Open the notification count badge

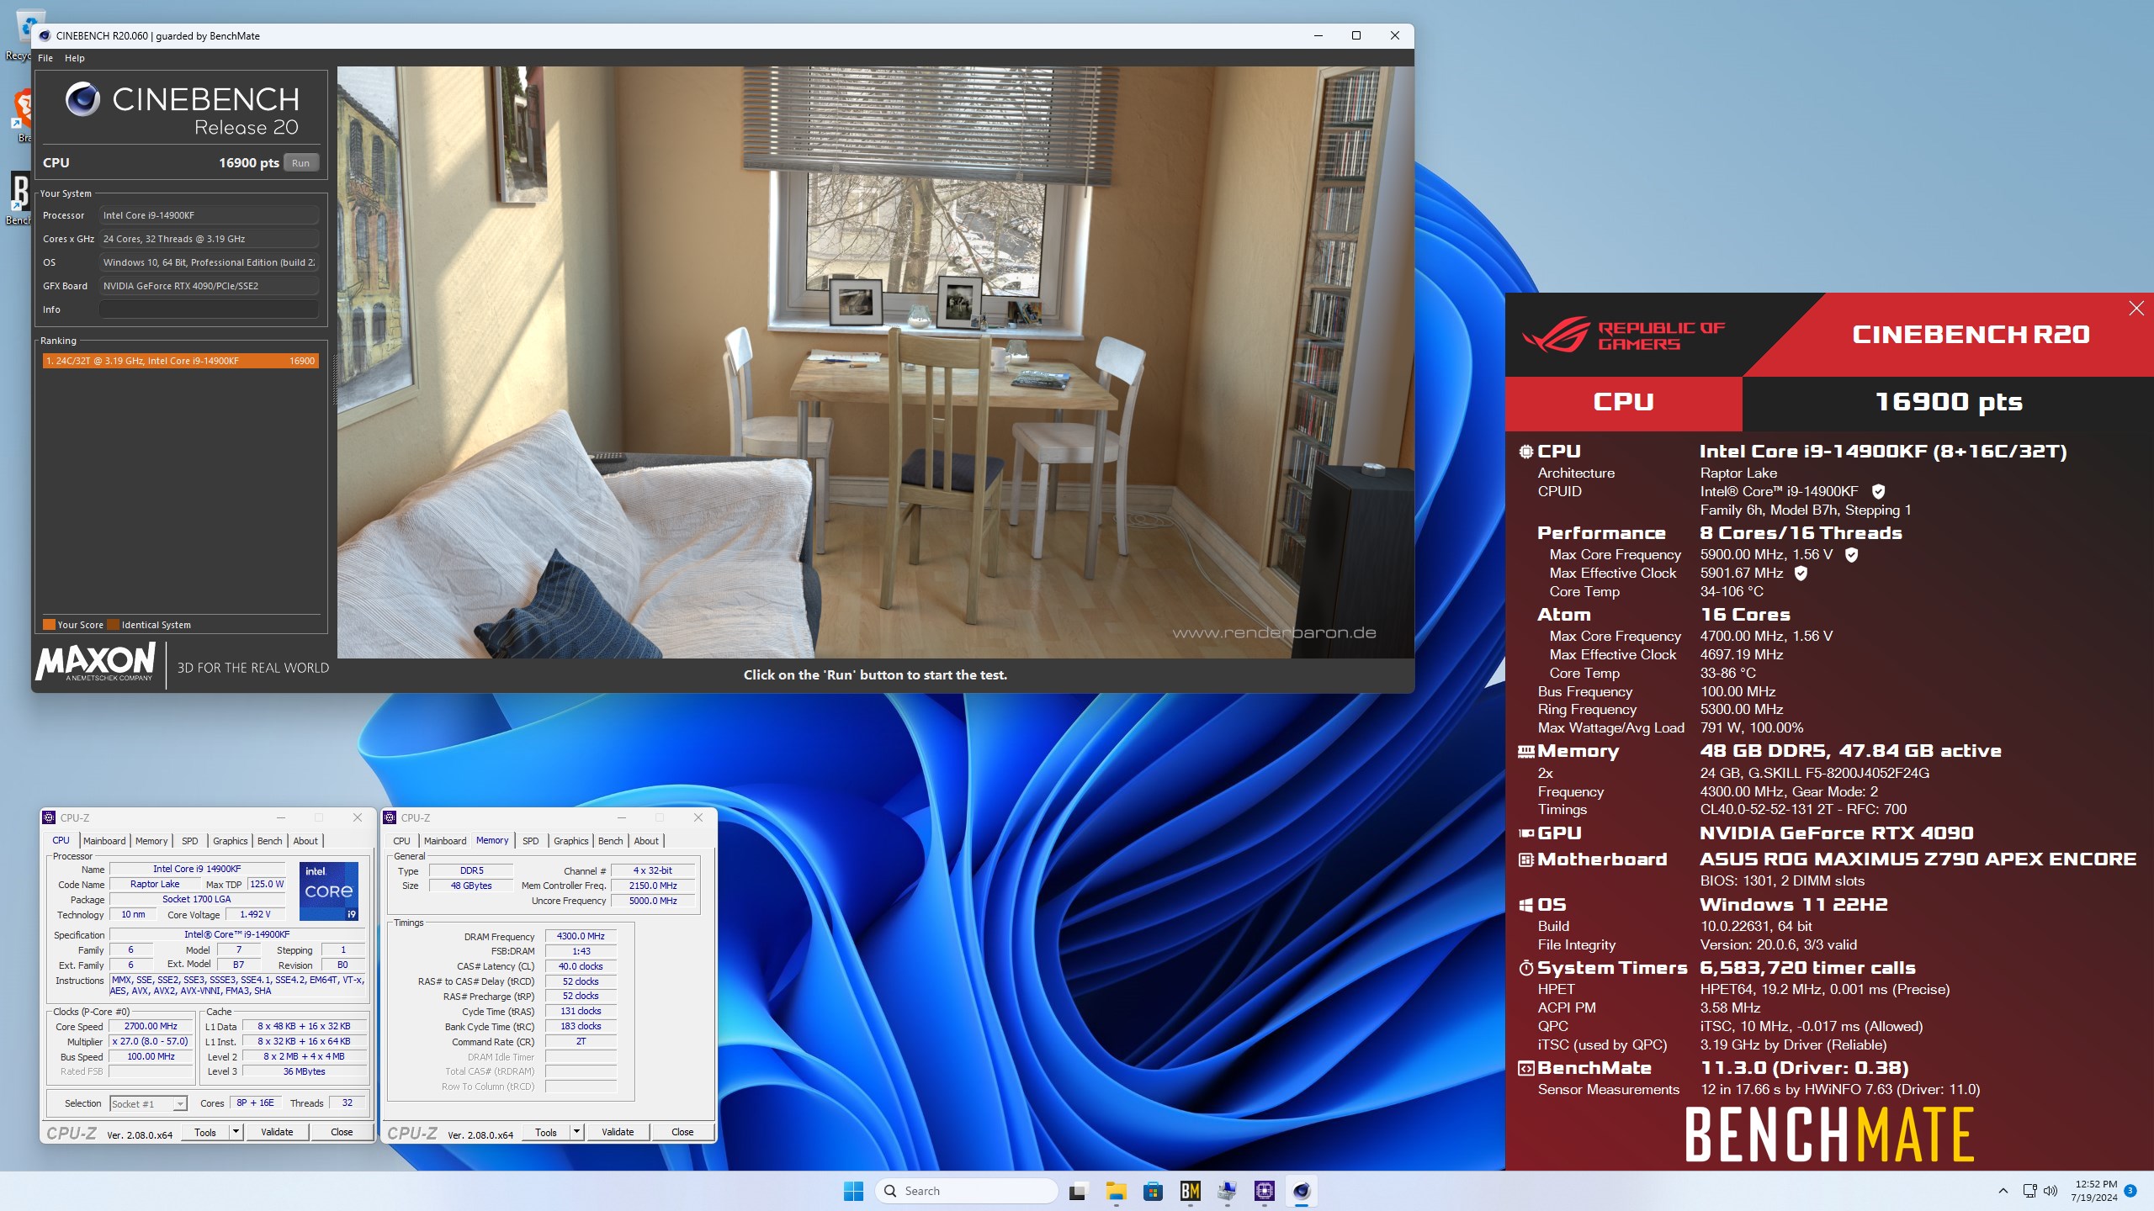[2130, 1191]
